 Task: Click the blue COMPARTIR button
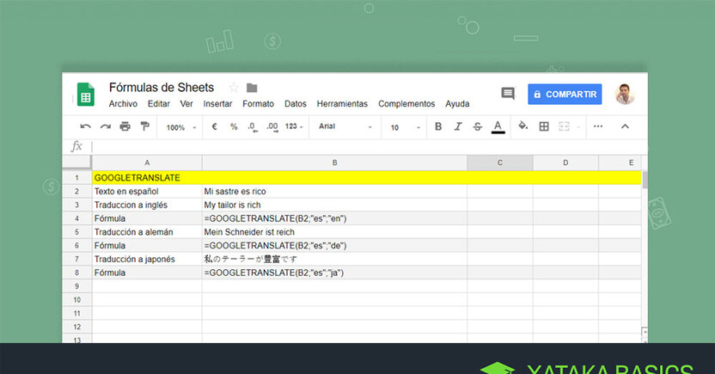point(565,94)
